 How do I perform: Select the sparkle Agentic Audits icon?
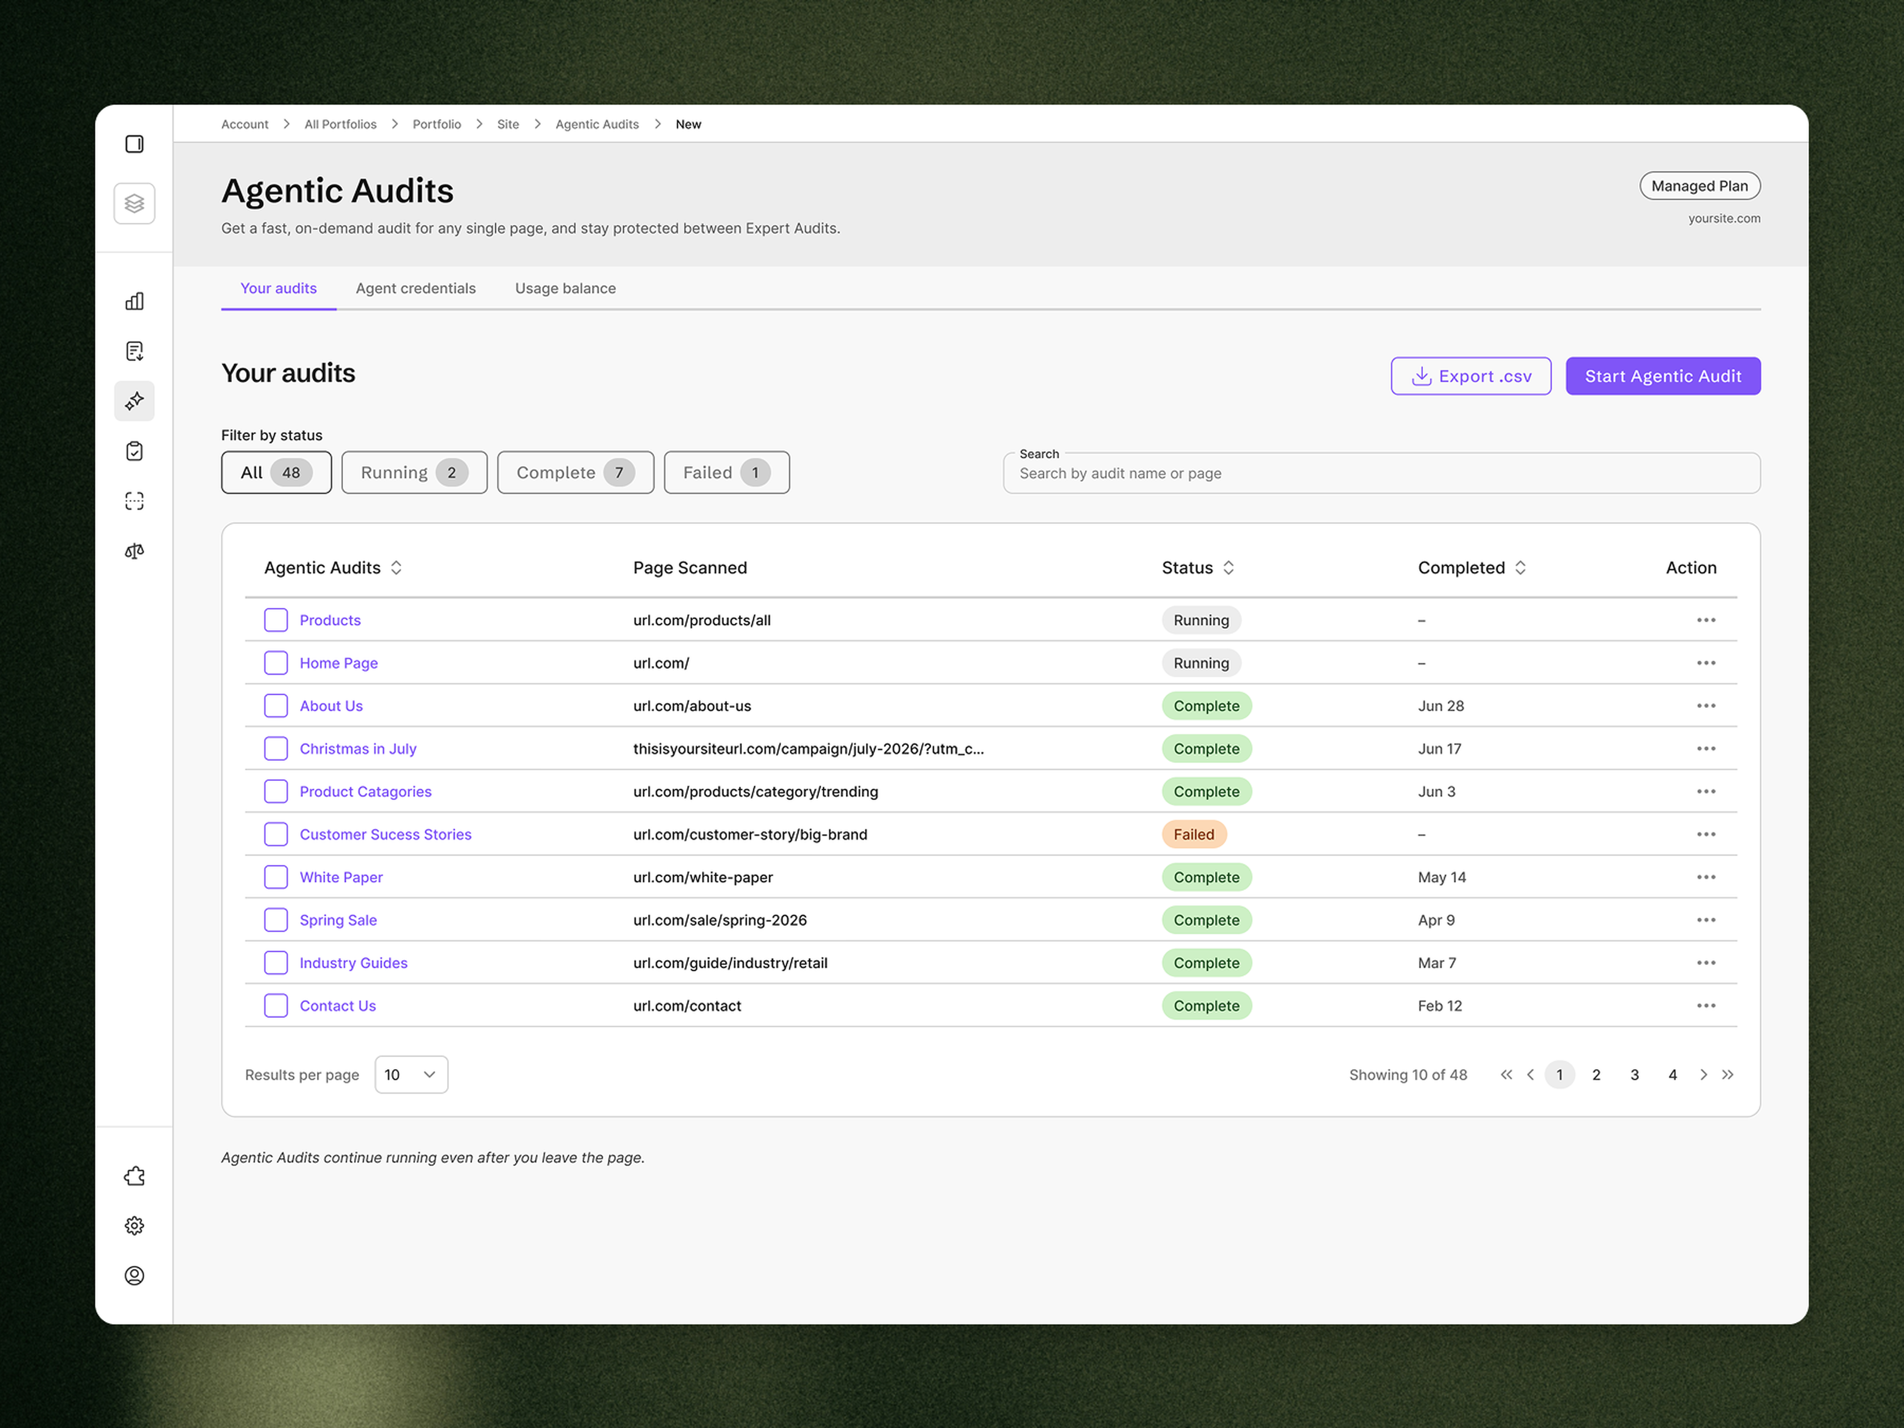click(134, 401)
